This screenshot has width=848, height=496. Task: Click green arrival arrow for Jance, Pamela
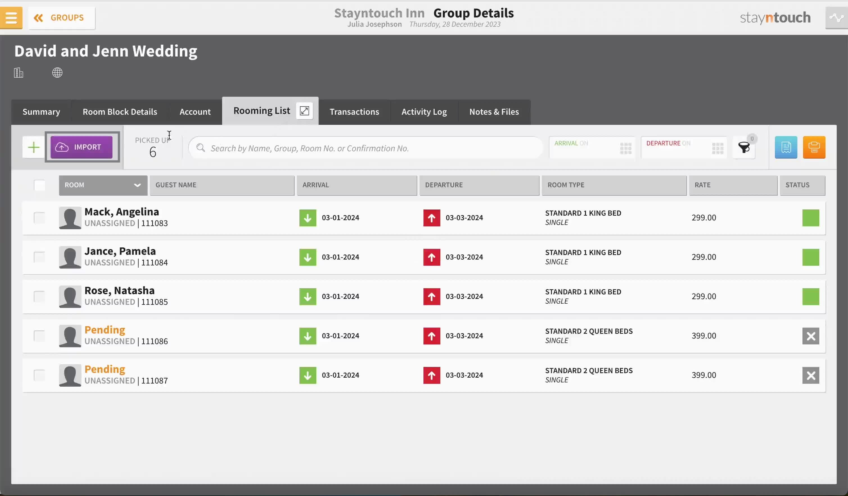(308, 257)
